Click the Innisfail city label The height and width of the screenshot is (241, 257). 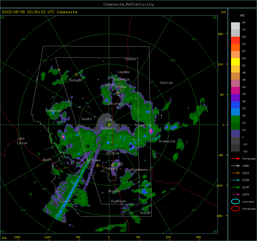(115, 104)
